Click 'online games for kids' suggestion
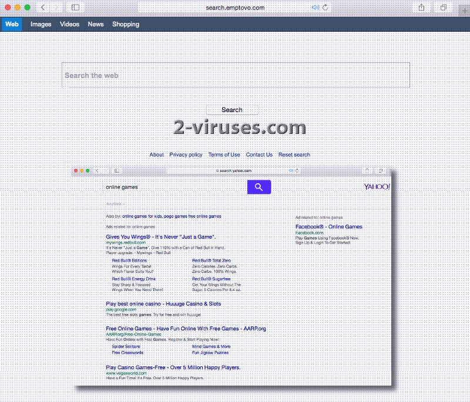Screen dimensions: 470x402 point(142,216)
